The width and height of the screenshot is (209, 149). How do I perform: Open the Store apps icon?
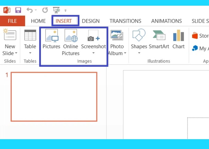click(195, 36)
